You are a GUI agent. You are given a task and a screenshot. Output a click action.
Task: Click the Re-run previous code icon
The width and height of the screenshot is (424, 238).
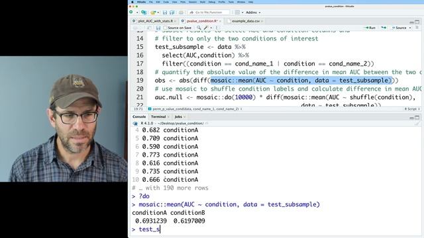point(384,28)
